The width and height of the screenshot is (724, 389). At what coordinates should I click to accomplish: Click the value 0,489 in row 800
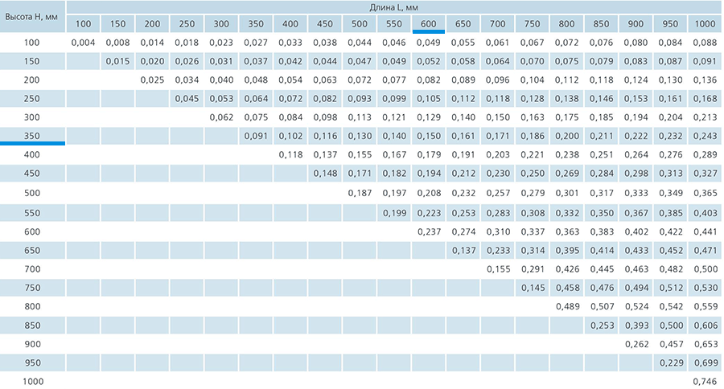[x=567, y=306]
